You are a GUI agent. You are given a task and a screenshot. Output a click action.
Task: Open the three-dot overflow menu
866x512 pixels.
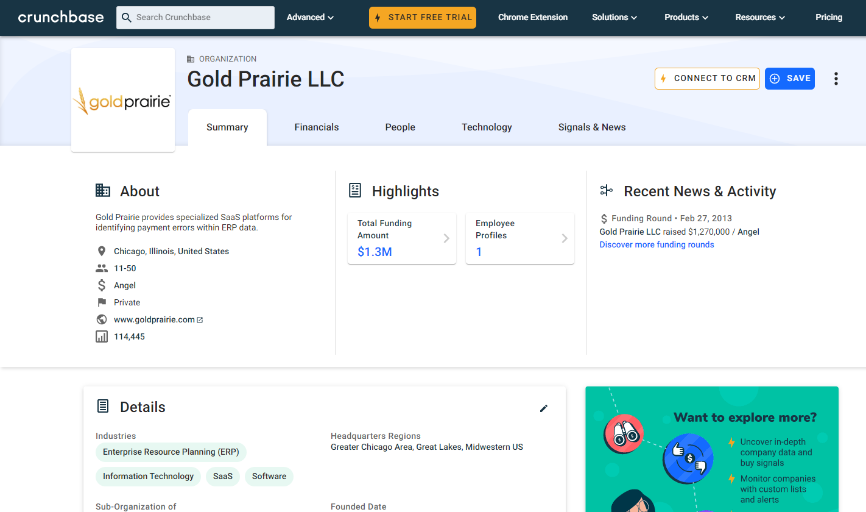tap(836, 78)
